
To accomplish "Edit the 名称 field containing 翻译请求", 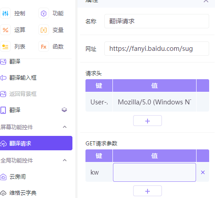I will point(157,21).
